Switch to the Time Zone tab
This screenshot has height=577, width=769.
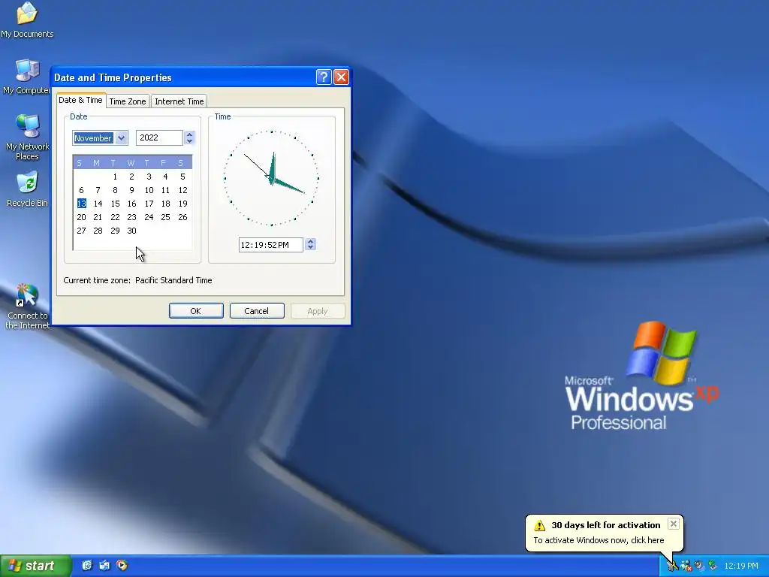pos(128,101)
